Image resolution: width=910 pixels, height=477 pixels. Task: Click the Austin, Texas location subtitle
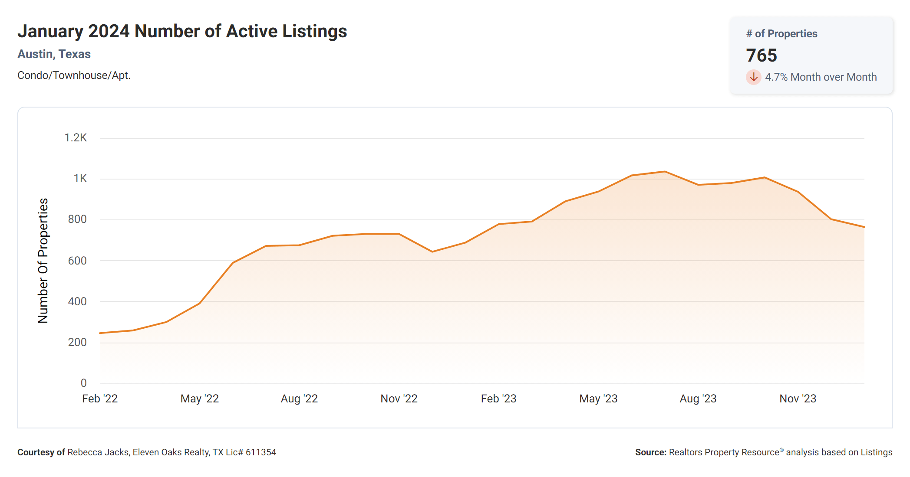coord(54,54)
